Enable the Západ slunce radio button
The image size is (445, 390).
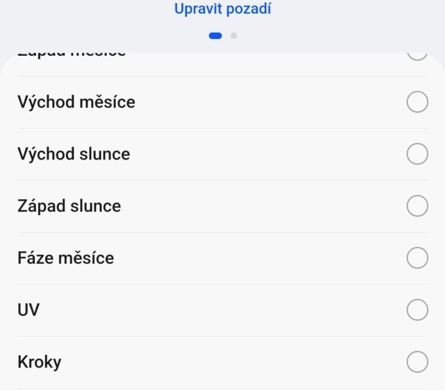(x=417, y=206)
